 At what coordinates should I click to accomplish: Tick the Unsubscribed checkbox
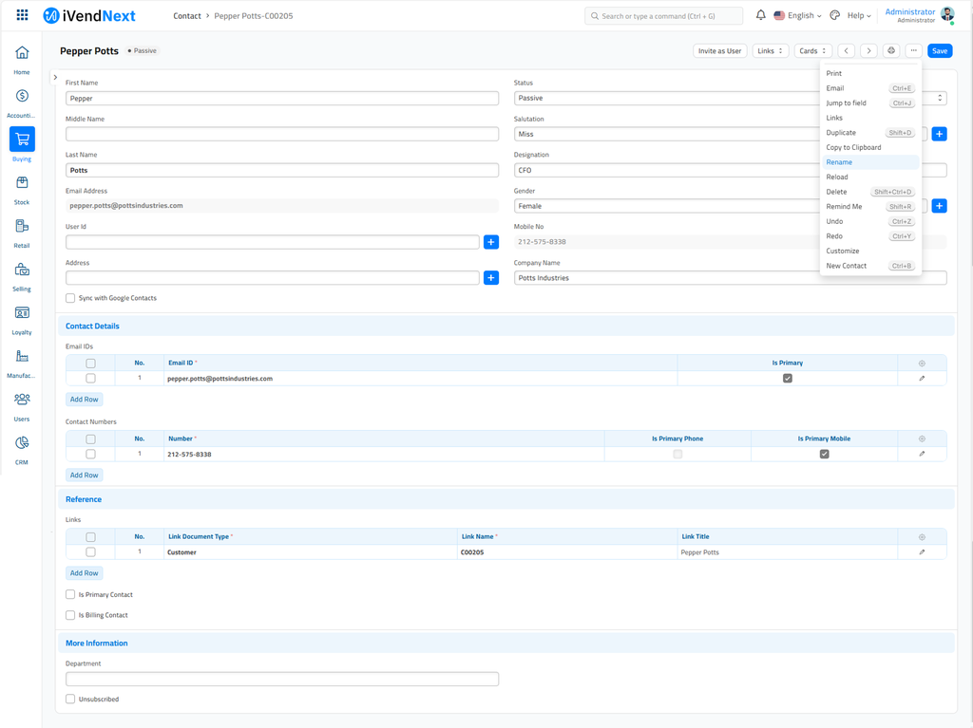pyautogui.click(x=70, y=700)
